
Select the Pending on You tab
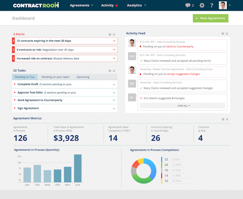tap(25, 77)
